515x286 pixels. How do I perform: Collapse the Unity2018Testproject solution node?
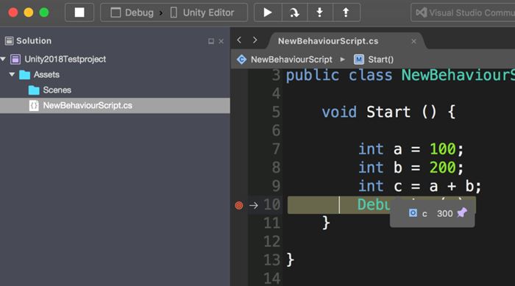pos(3,59)
